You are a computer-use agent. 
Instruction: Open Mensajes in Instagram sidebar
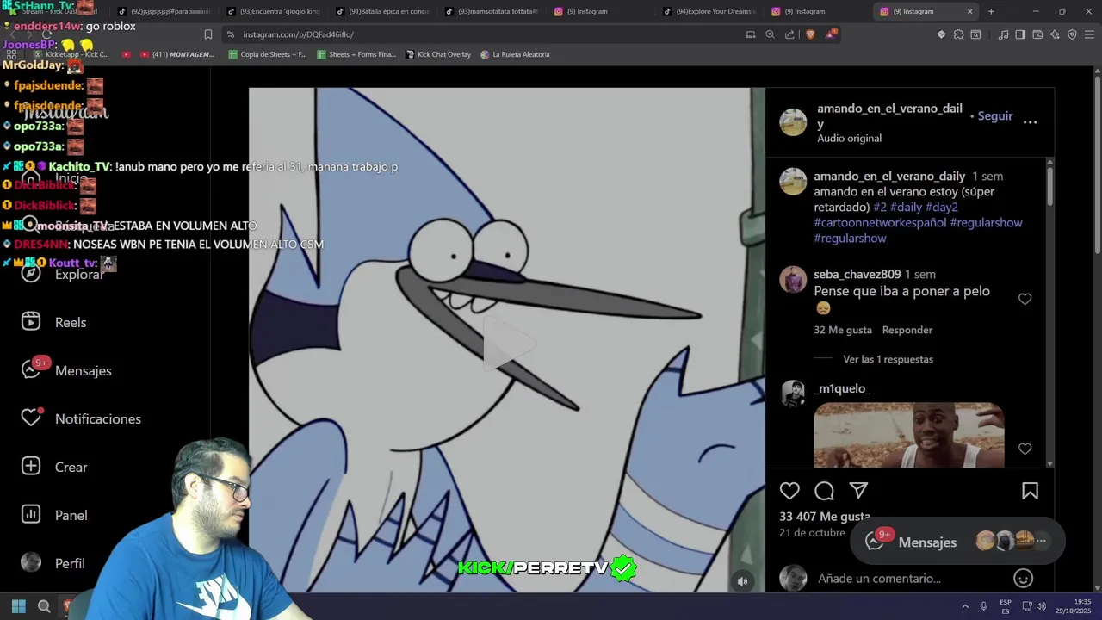pos(66,370)
